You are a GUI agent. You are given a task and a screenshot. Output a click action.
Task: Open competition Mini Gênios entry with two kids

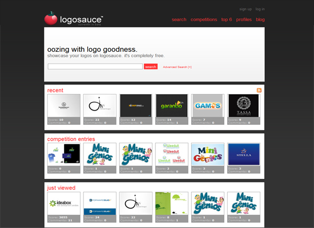coord(136,154)
